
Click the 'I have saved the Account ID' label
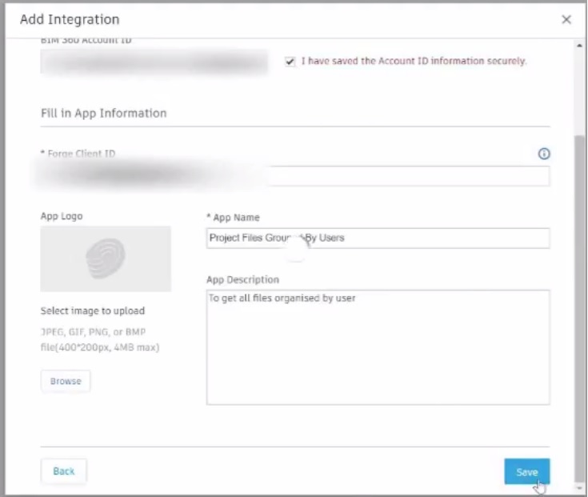(414, 61)
